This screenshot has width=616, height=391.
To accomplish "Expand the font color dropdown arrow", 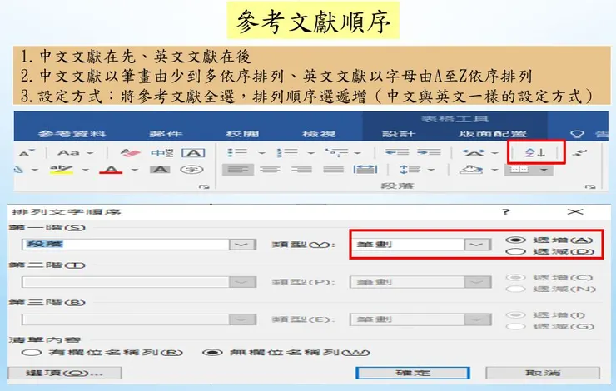I will click(x=135, y=170).
